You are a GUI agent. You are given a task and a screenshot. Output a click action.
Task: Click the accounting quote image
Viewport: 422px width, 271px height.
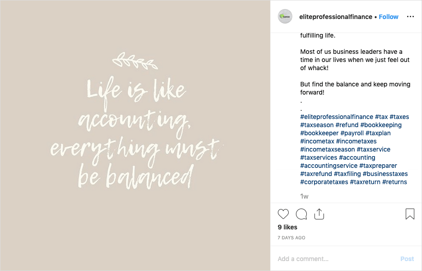coord(135,135)
